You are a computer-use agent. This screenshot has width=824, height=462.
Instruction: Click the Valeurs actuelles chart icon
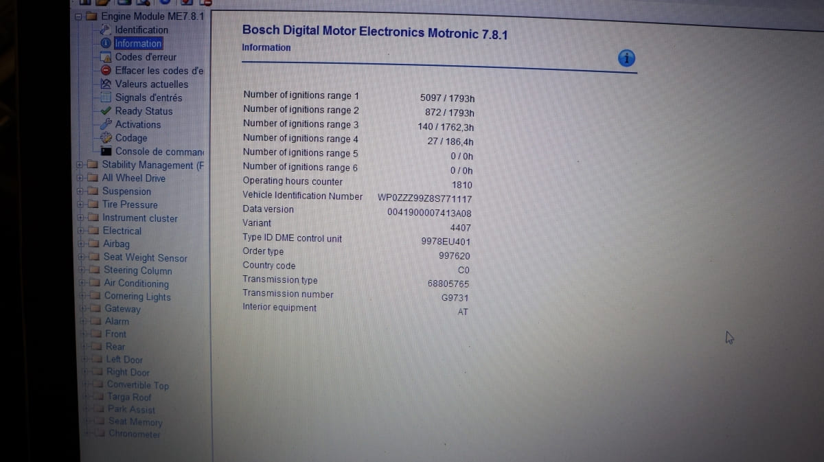coord(106,84)
